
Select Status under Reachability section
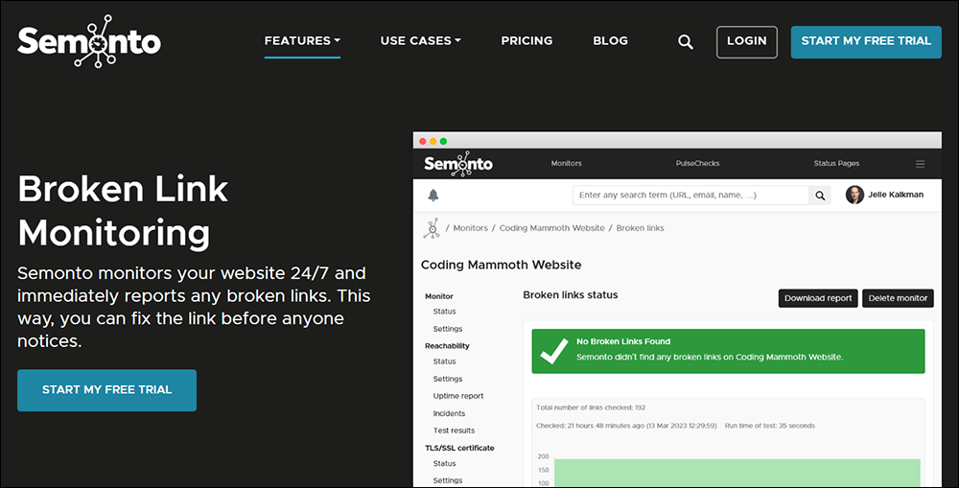[x=444, y=362]
